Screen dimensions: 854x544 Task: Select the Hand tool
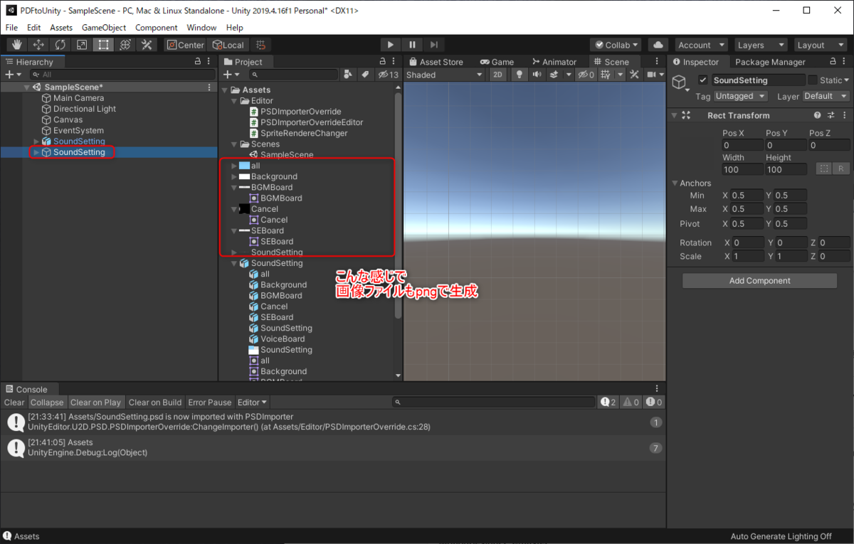tap(17, 45)
